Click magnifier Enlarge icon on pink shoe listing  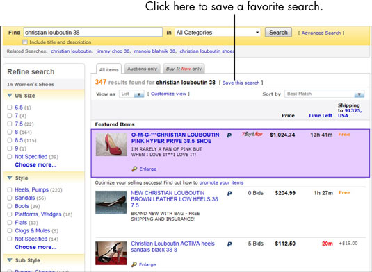pyautogui.click(x=134, y=169)
